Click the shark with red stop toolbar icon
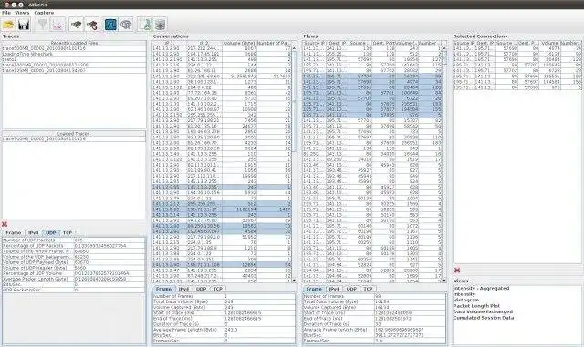 92,25
